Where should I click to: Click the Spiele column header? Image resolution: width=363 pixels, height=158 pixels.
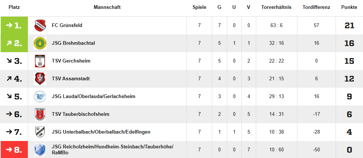point(199,7)
